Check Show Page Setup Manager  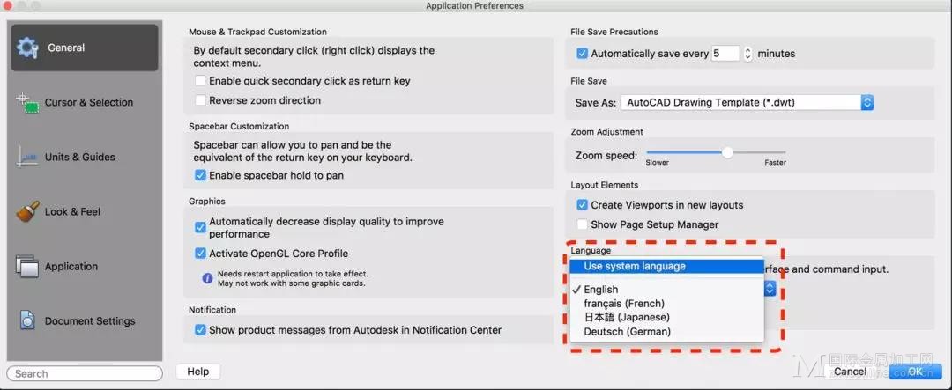[583, 224]
